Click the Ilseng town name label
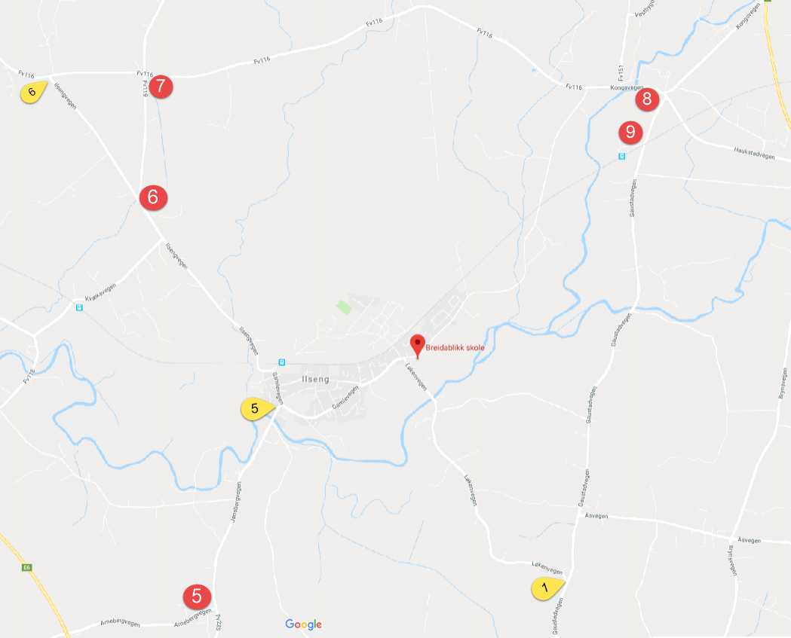The width and height of the screenshot is (791, 638). (315, 379)
